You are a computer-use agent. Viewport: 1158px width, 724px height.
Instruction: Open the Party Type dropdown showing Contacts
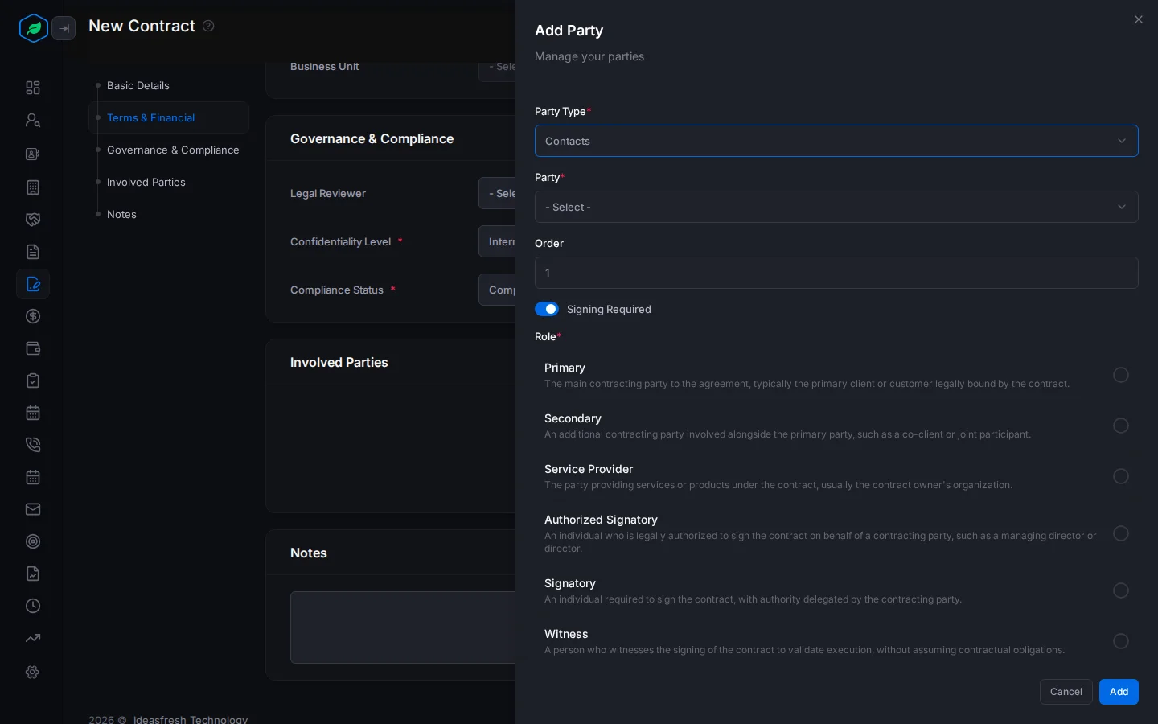[836, 141]
